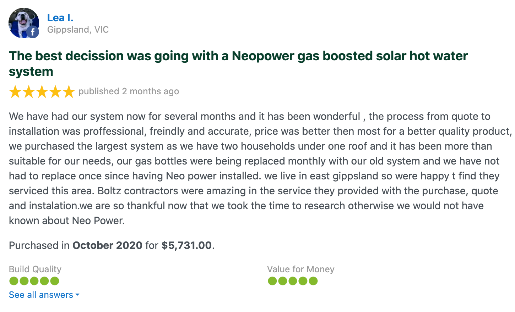
Task: Click the fifth gold rating star
Action: 69,91
